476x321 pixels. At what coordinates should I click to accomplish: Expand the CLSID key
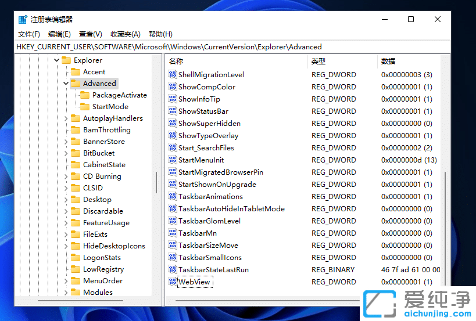point(66,188)
